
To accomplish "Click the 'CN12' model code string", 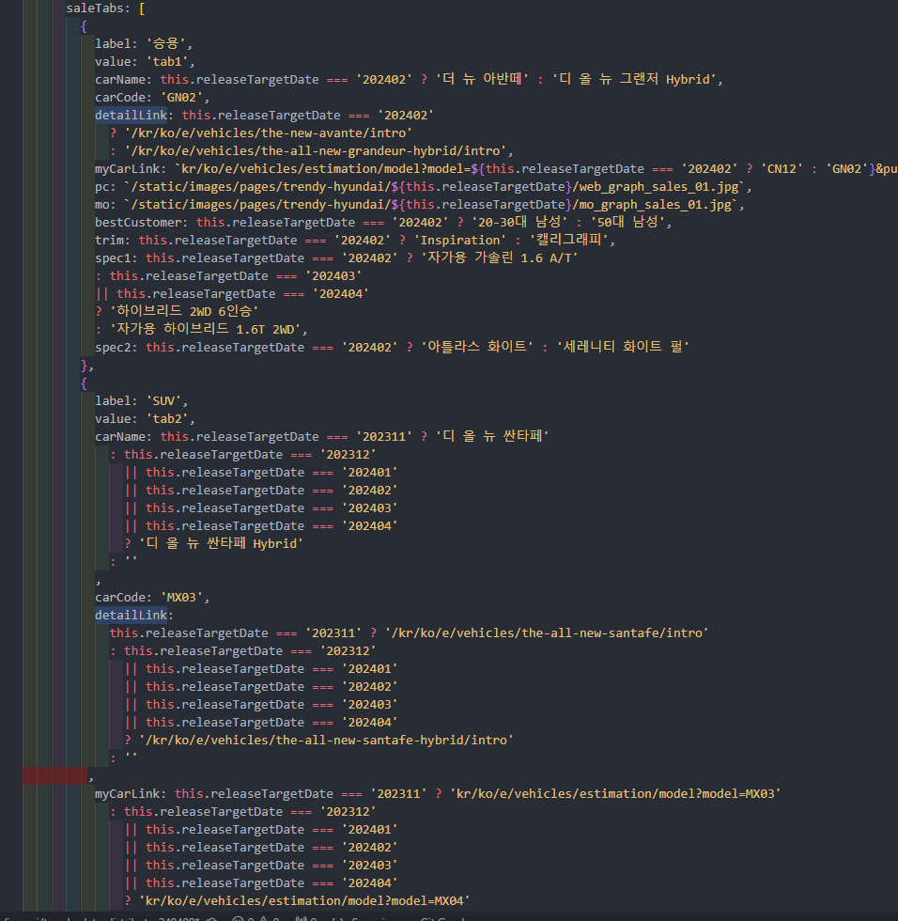I will pos(782,169).
